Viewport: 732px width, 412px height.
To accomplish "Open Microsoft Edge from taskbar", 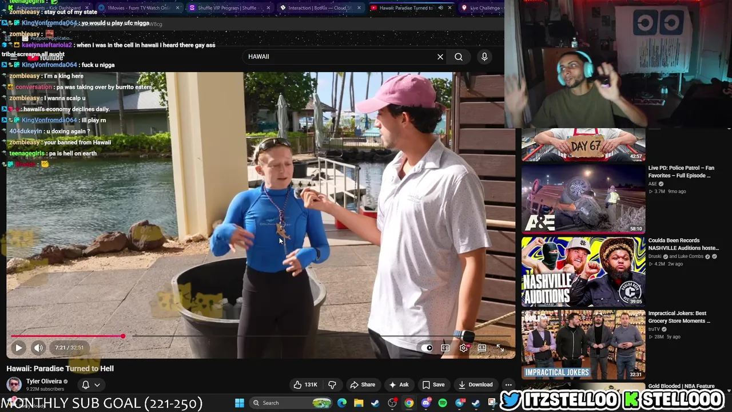I will (x=342, y=403).
